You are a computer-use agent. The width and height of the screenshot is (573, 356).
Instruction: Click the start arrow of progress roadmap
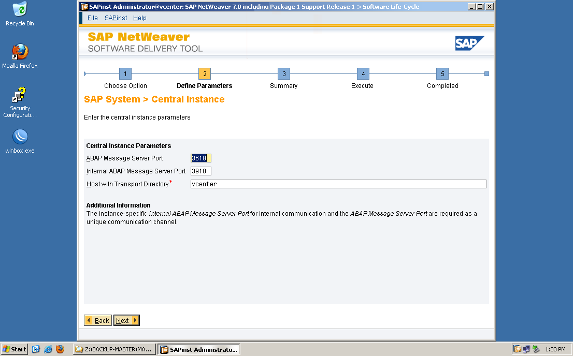pos(85,74)
